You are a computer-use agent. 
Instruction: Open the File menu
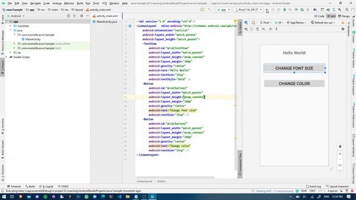[9, 3]
